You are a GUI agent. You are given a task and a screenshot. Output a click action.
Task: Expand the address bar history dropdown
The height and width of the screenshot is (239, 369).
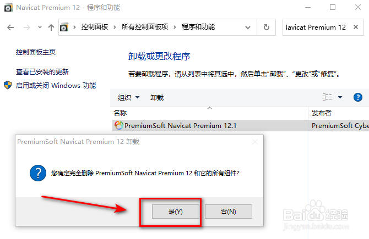coord(248,27)
